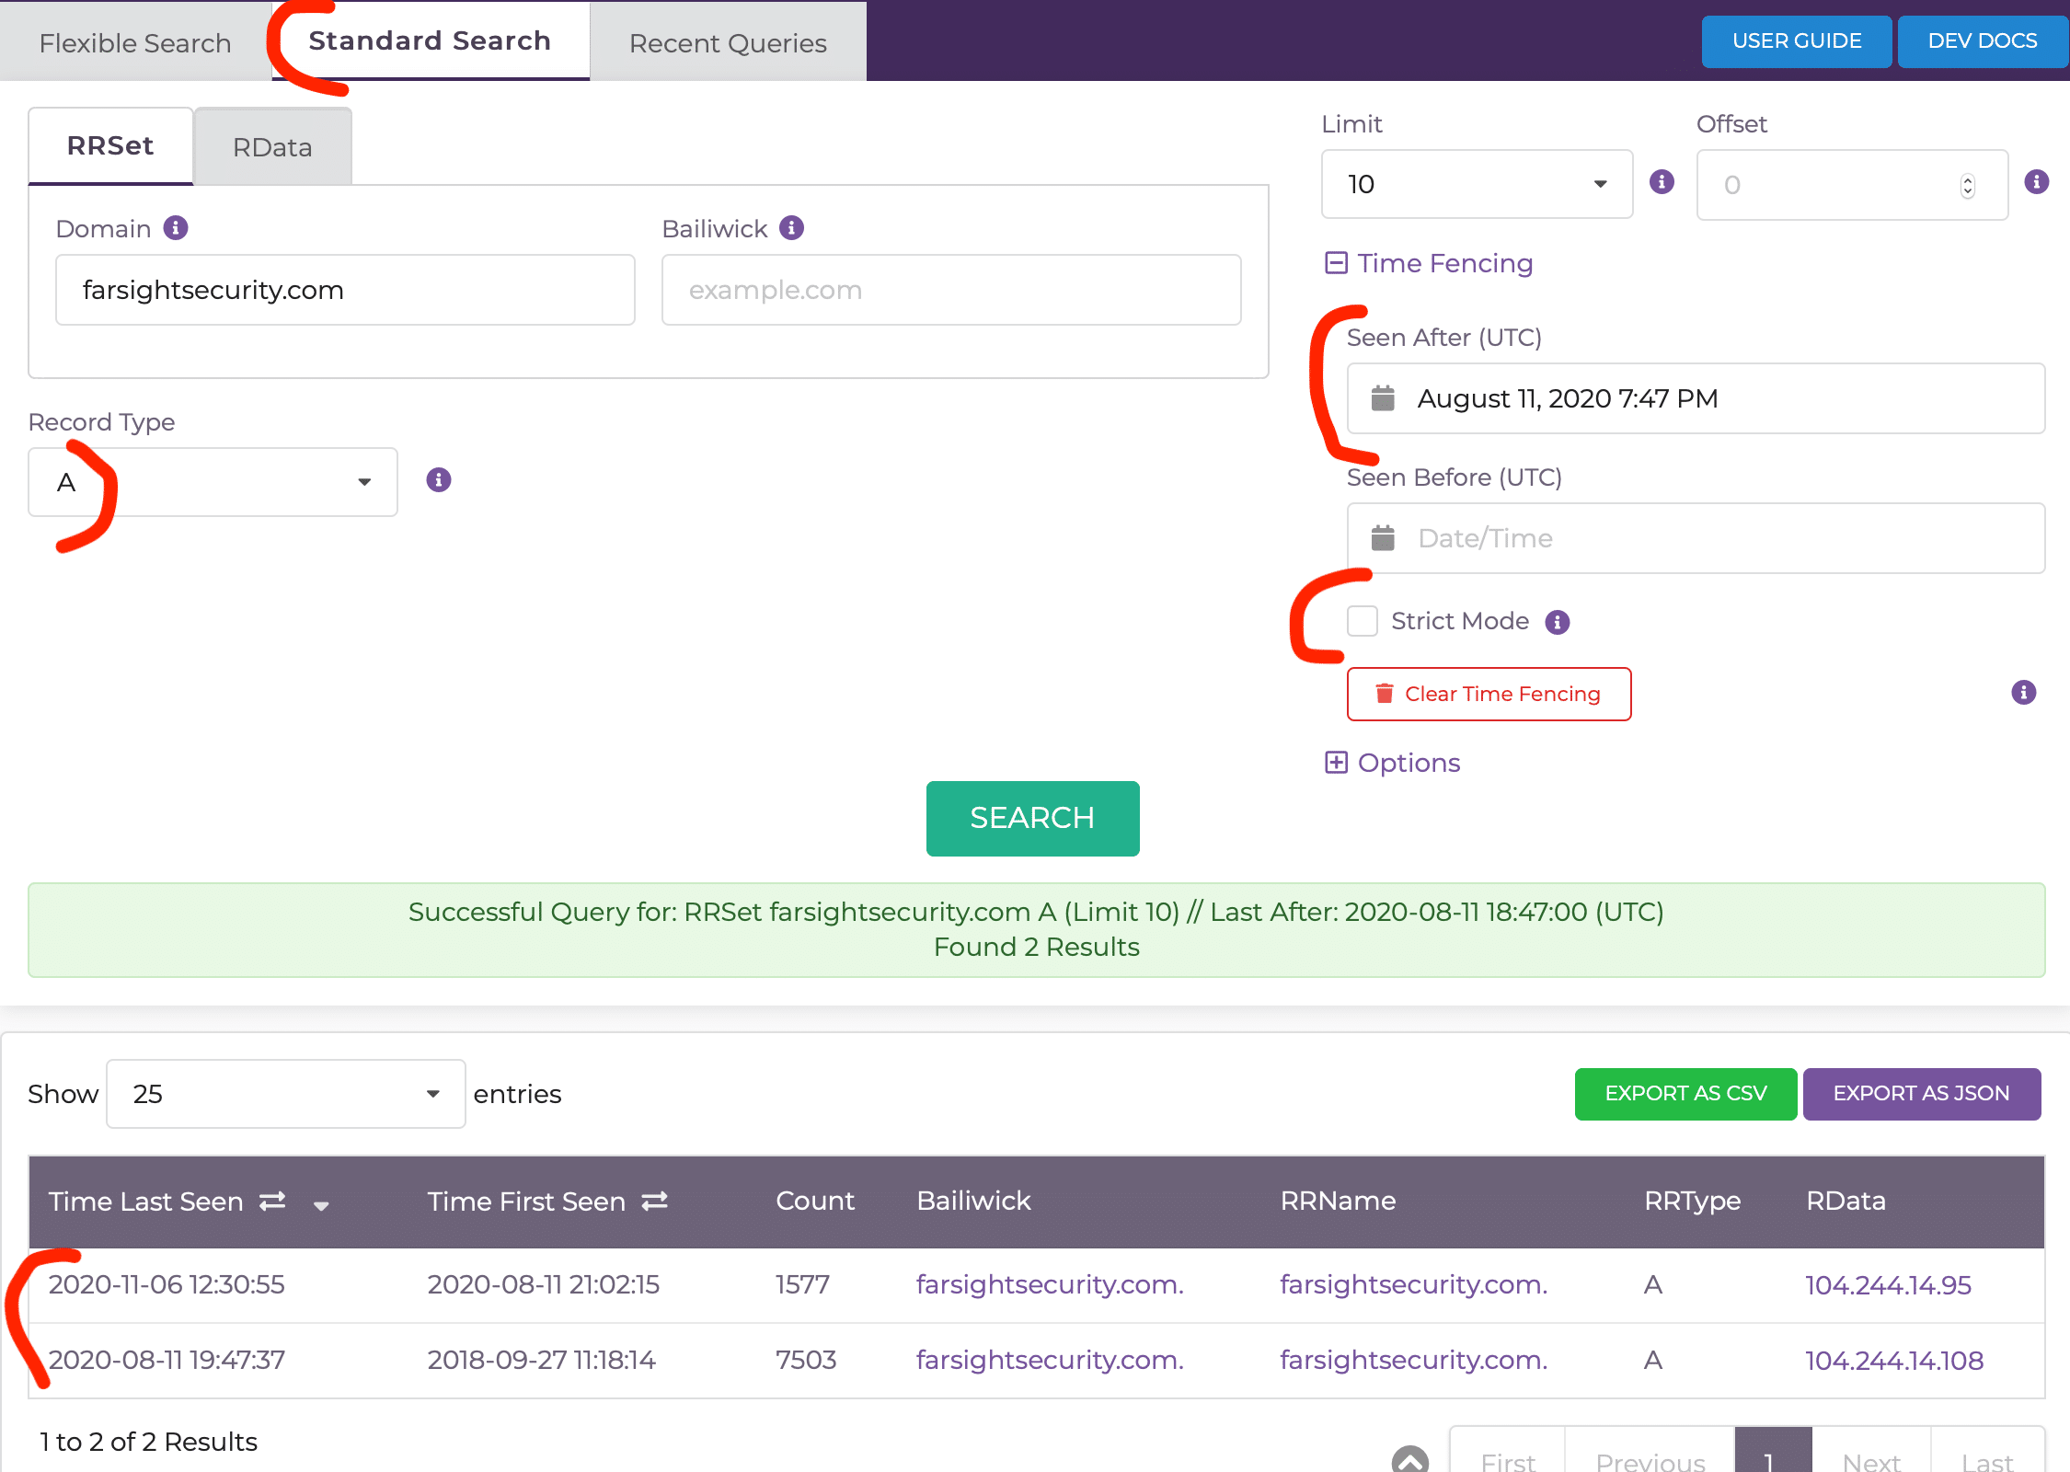Open the Bailiwick info icon

791,227
